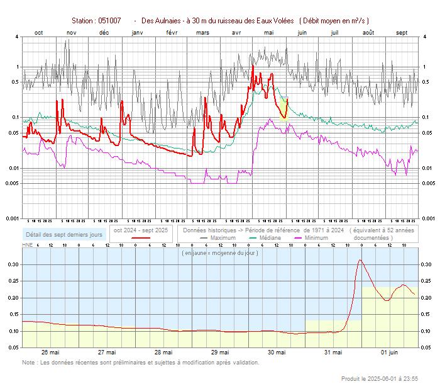The image size is (440, 384).
Task: Click the "Station : 051007" title text
Action: [96, 21]
